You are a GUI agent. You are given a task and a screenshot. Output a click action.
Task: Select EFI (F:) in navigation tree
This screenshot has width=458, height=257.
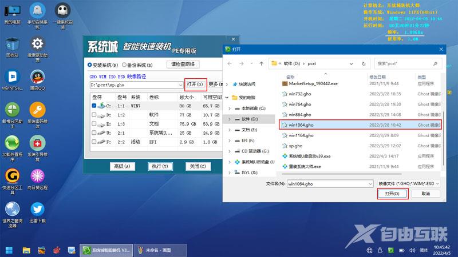click(248, 140)
